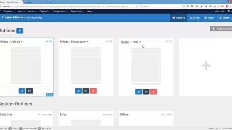Select the Milano - Hom layout preview

click(146, 66)
